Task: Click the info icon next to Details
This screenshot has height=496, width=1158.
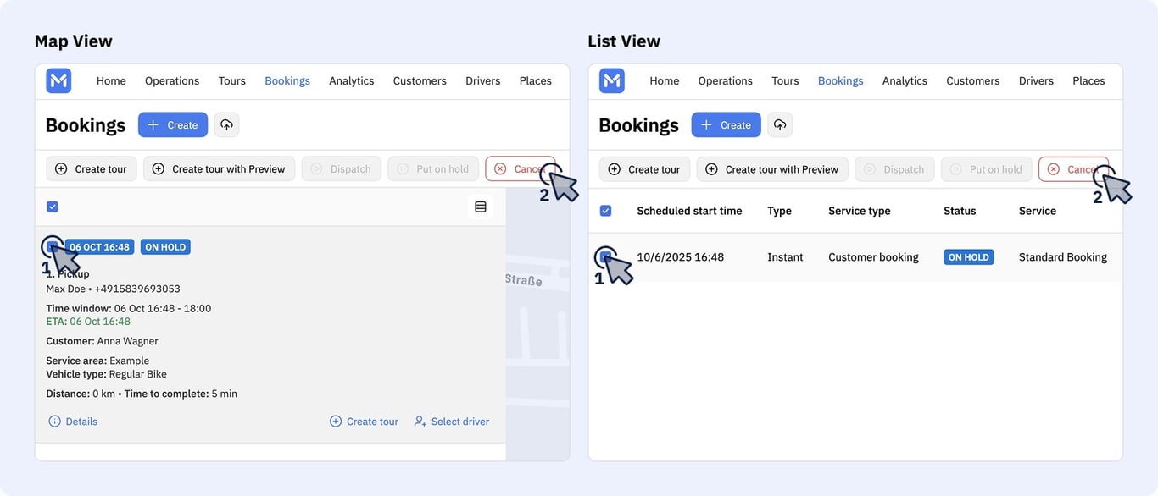Action: pyautogui.click(x=54, y=422)
